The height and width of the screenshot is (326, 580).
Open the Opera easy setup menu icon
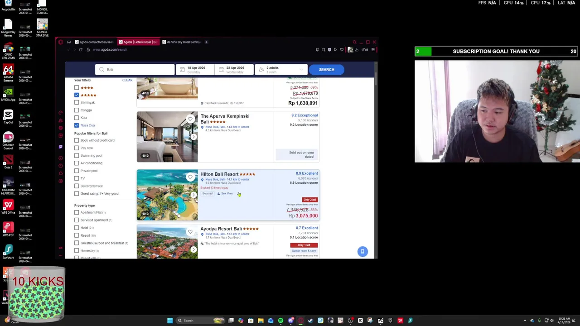373,49
